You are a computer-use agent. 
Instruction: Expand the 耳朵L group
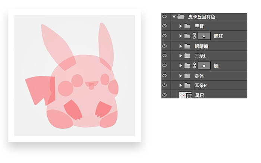coord(180,56)
